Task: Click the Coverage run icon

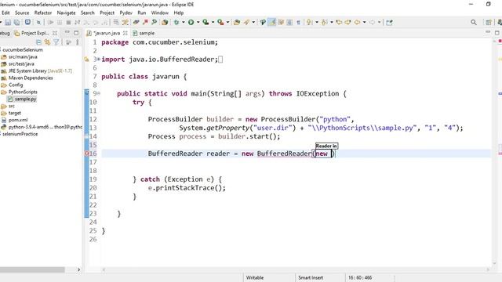Action: tap(206, 23)
